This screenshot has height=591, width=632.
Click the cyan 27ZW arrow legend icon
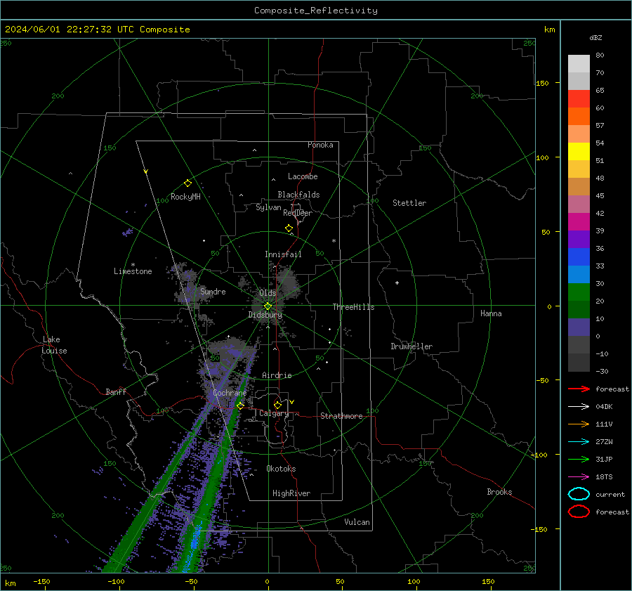pyautogui.click(x=579, y=442)
